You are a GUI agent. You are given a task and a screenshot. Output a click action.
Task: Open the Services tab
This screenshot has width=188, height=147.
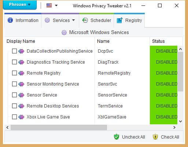(60, 20)
